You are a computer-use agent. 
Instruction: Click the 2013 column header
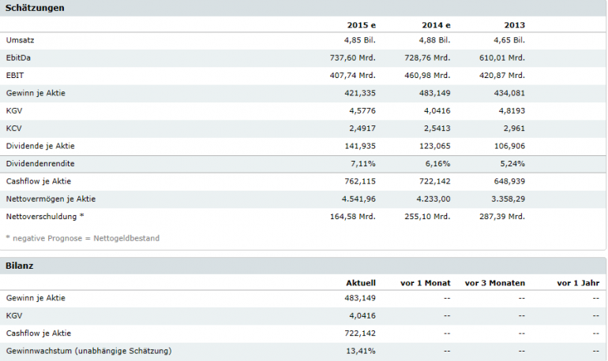[x=513, y=24]
